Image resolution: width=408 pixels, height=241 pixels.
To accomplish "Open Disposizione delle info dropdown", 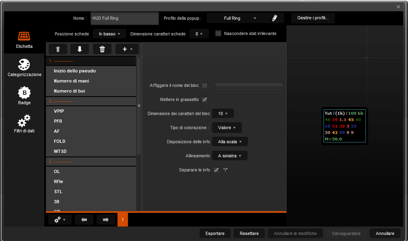I will 230,142.
